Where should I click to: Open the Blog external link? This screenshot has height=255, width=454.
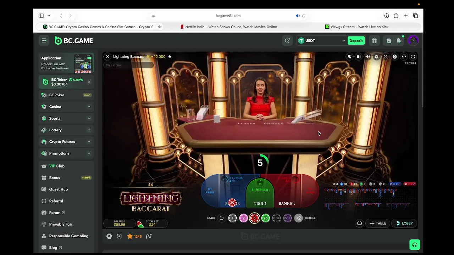pyautogui.click(x=66, y=248)
